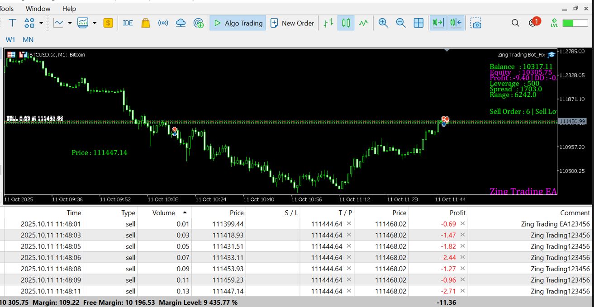594x307 pixels.
Task: Tile chart windows with grid icon
Action: (418, 23)
